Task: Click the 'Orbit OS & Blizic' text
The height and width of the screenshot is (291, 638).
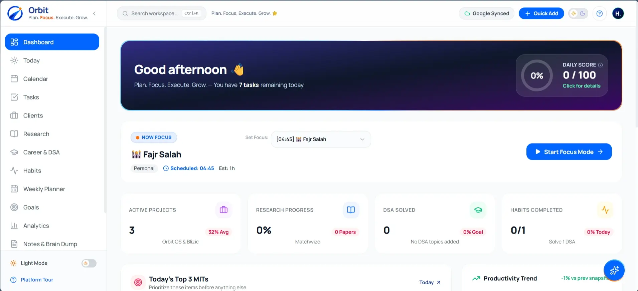Action: pos(180,242)
